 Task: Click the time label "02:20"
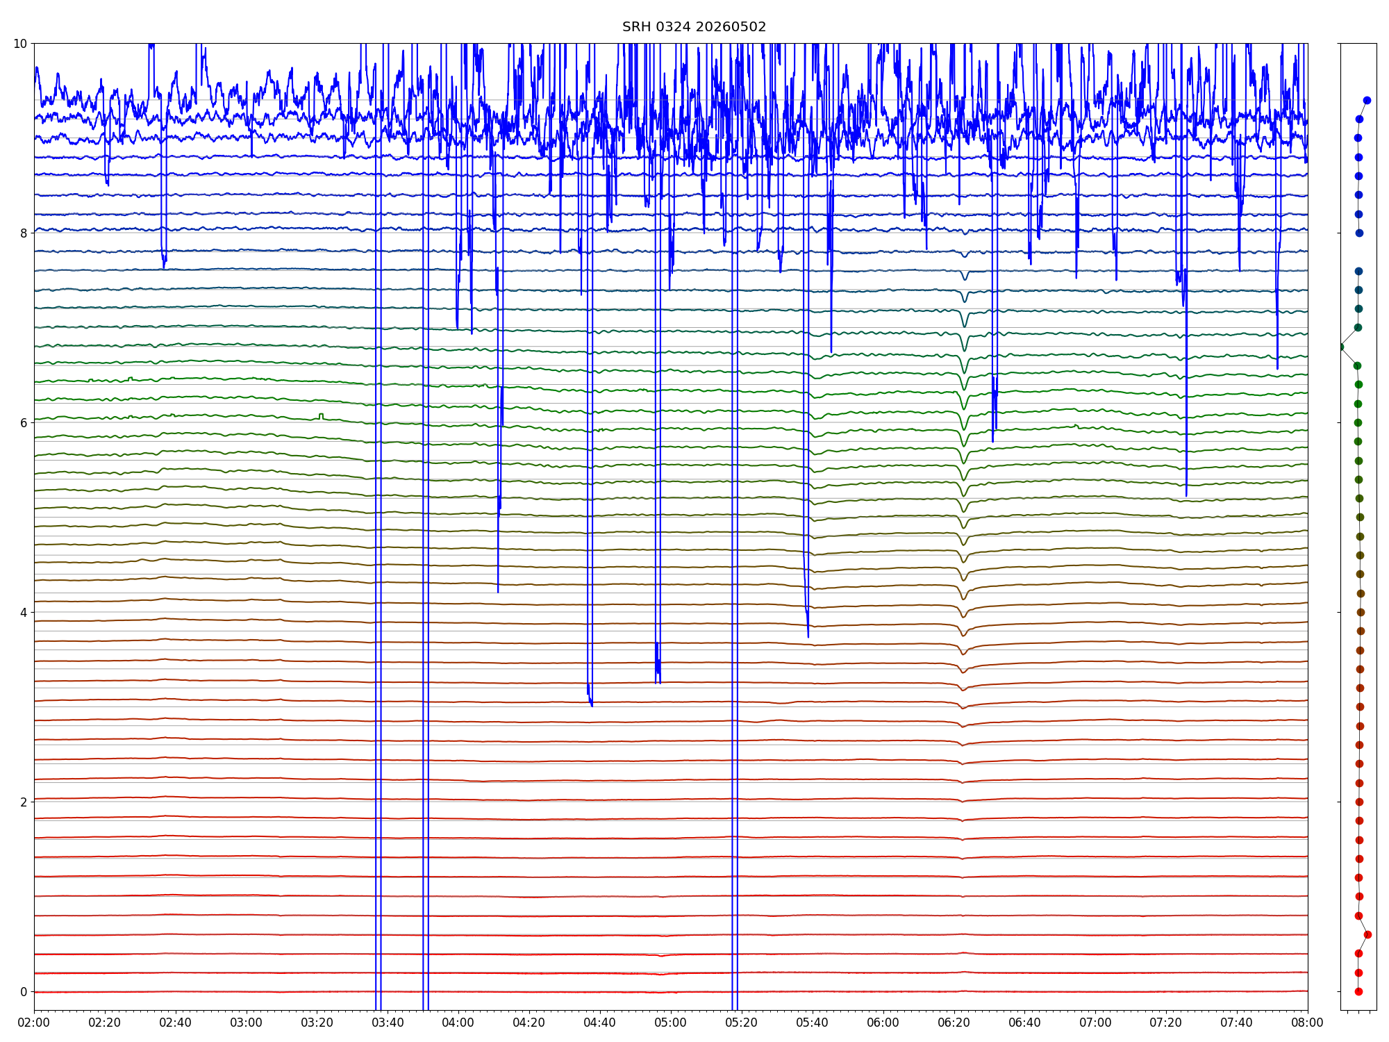click(105, 1023)
